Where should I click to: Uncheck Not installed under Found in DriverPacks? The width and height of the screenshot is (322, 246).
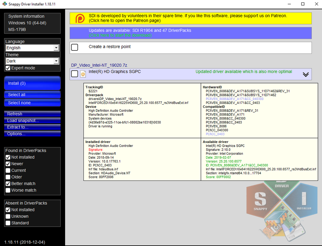tap(8, 157)
